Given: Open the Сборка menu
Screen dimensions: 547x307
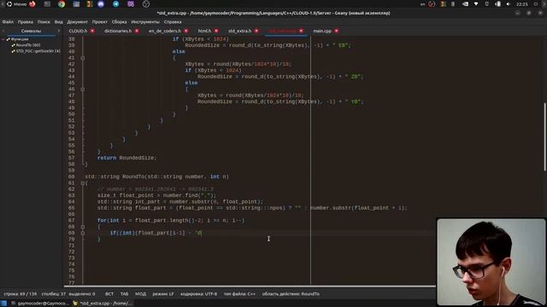Looking at the screenshot, I should coord(120,21).
